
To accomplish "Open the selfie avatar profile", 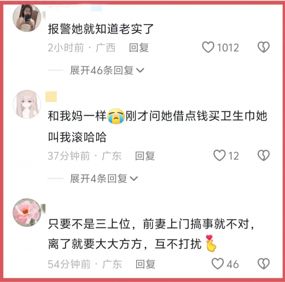I will (27, 18).
